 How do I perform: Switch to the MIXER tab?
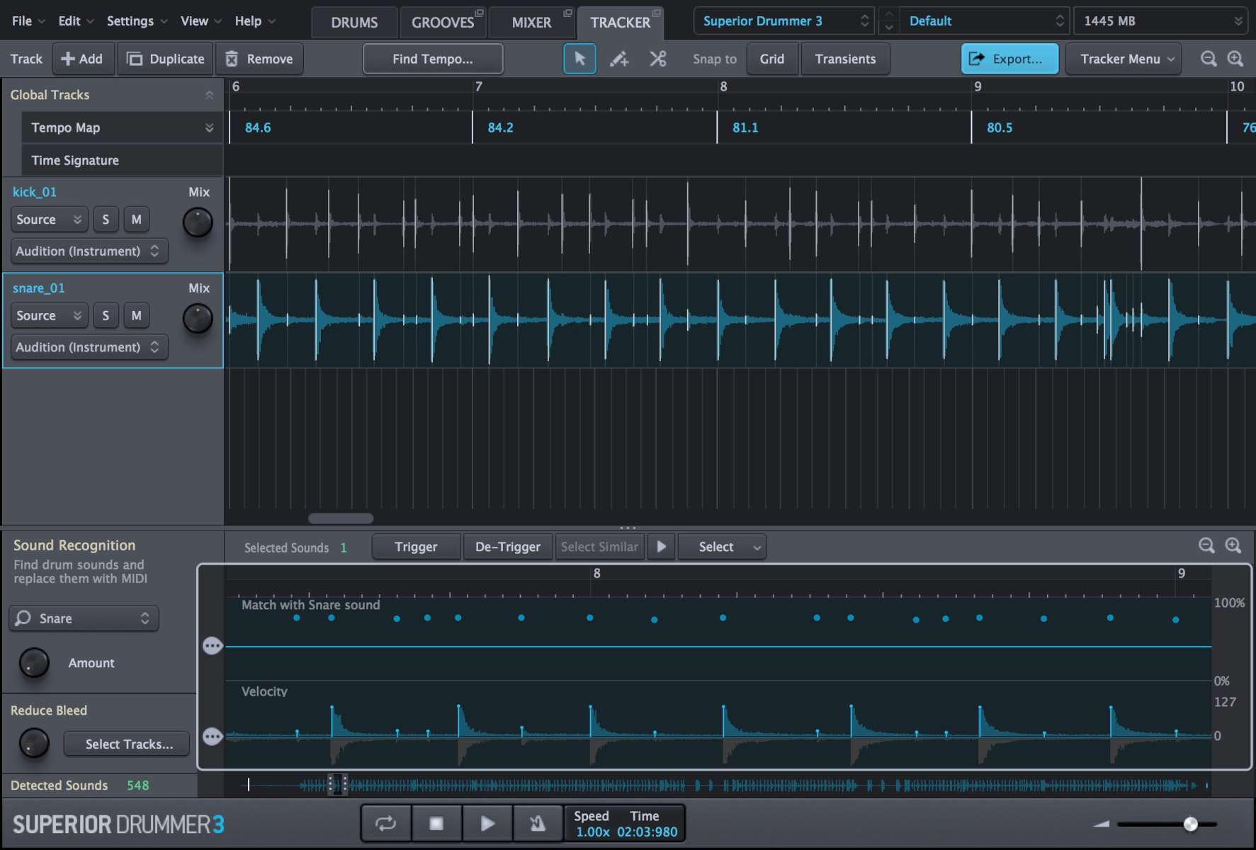point(531,21)
